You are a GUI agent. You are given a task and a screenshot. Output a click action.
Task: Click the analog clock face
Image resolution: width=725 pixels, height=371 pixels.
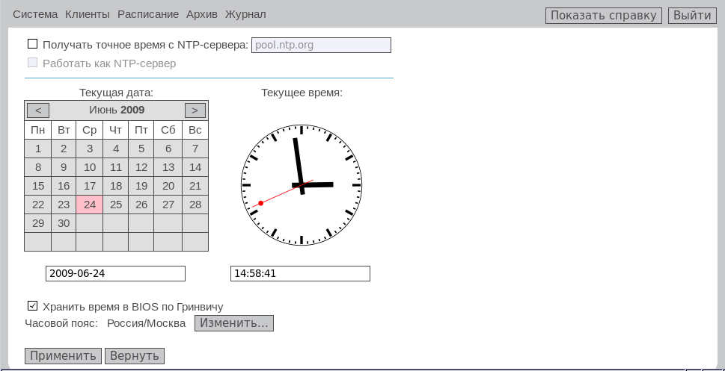(302, 184)
